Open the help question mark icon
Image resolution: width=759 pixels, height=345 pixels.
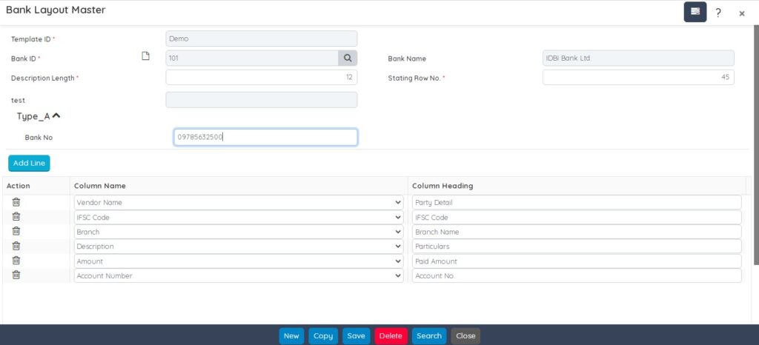(x=718, y=13)
